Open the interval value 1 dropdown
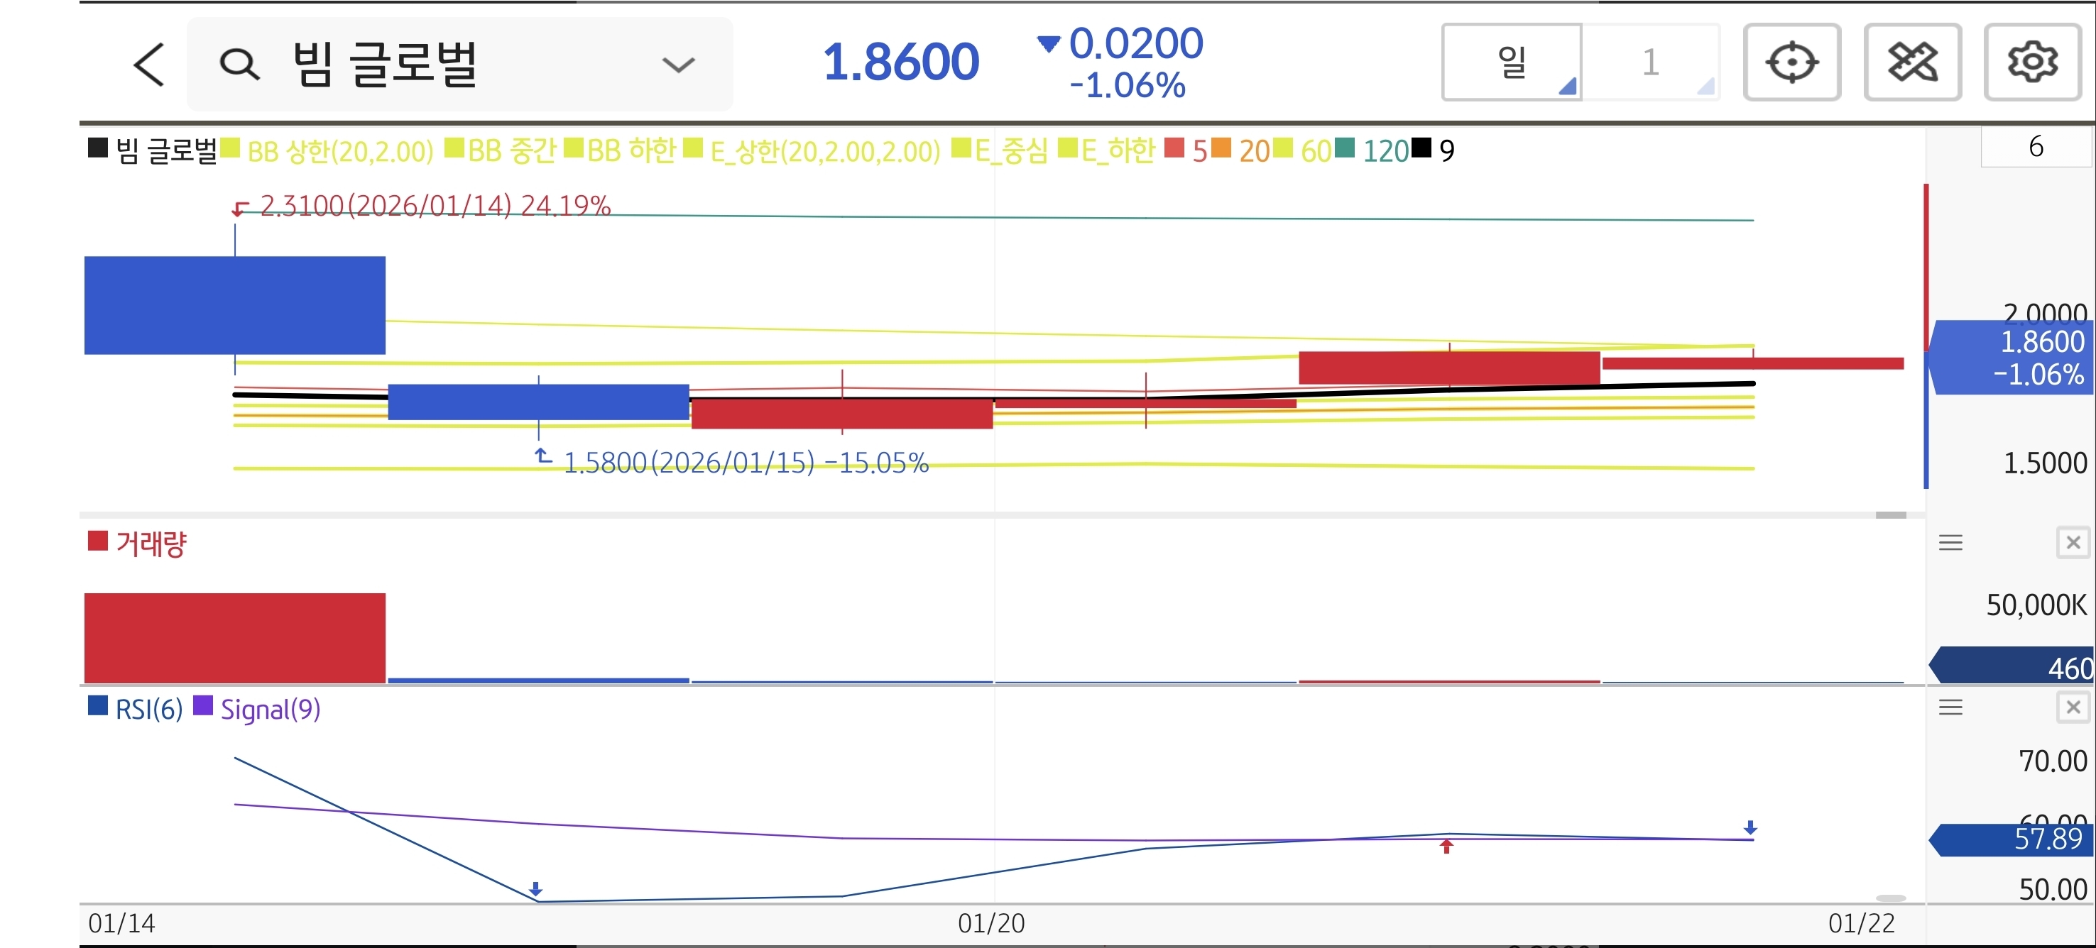2096x948 pixels. click(x=1651, y=62)
